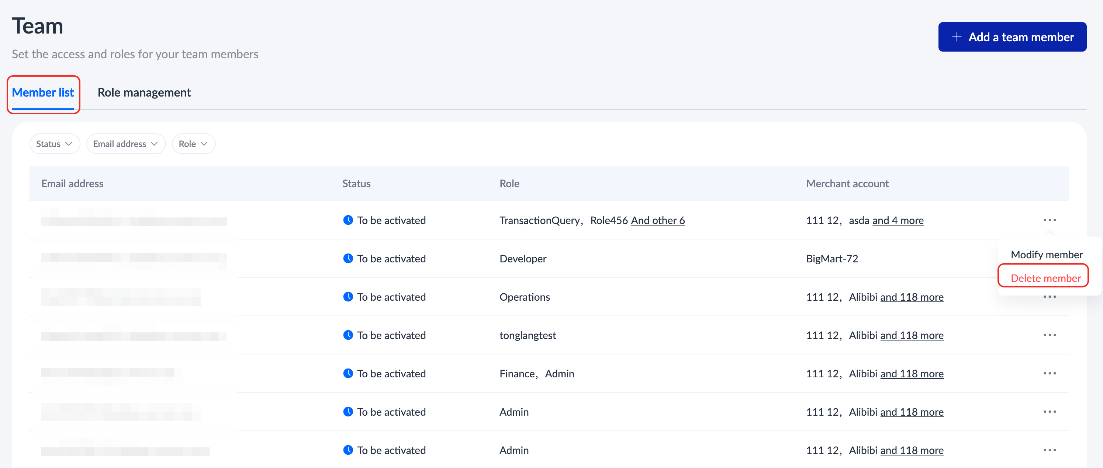Click clock status icon in Operations row
Viewport: 1103px width, 468px height.
tap(348, 296)
